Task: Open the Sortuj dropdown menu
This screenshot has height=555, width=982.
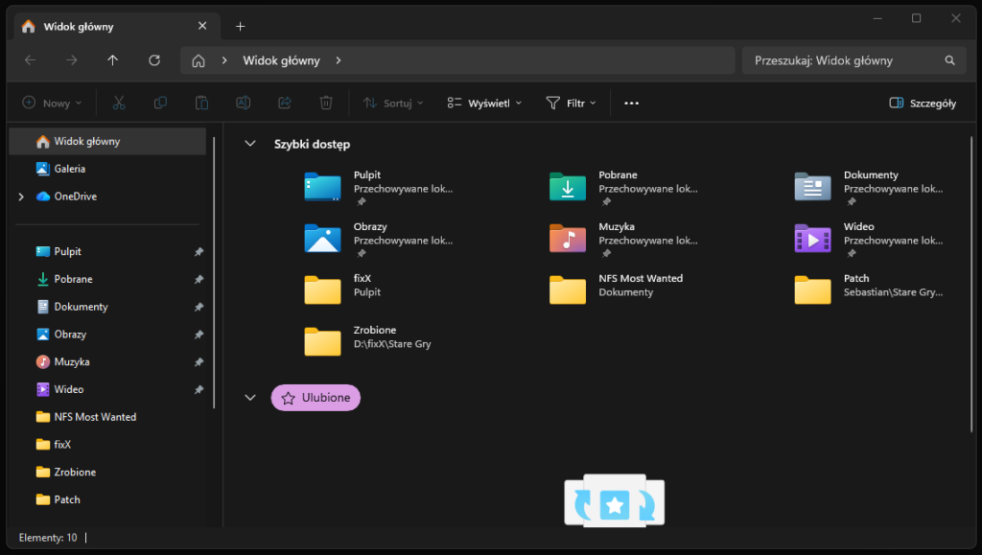Action: pos(392,104)
